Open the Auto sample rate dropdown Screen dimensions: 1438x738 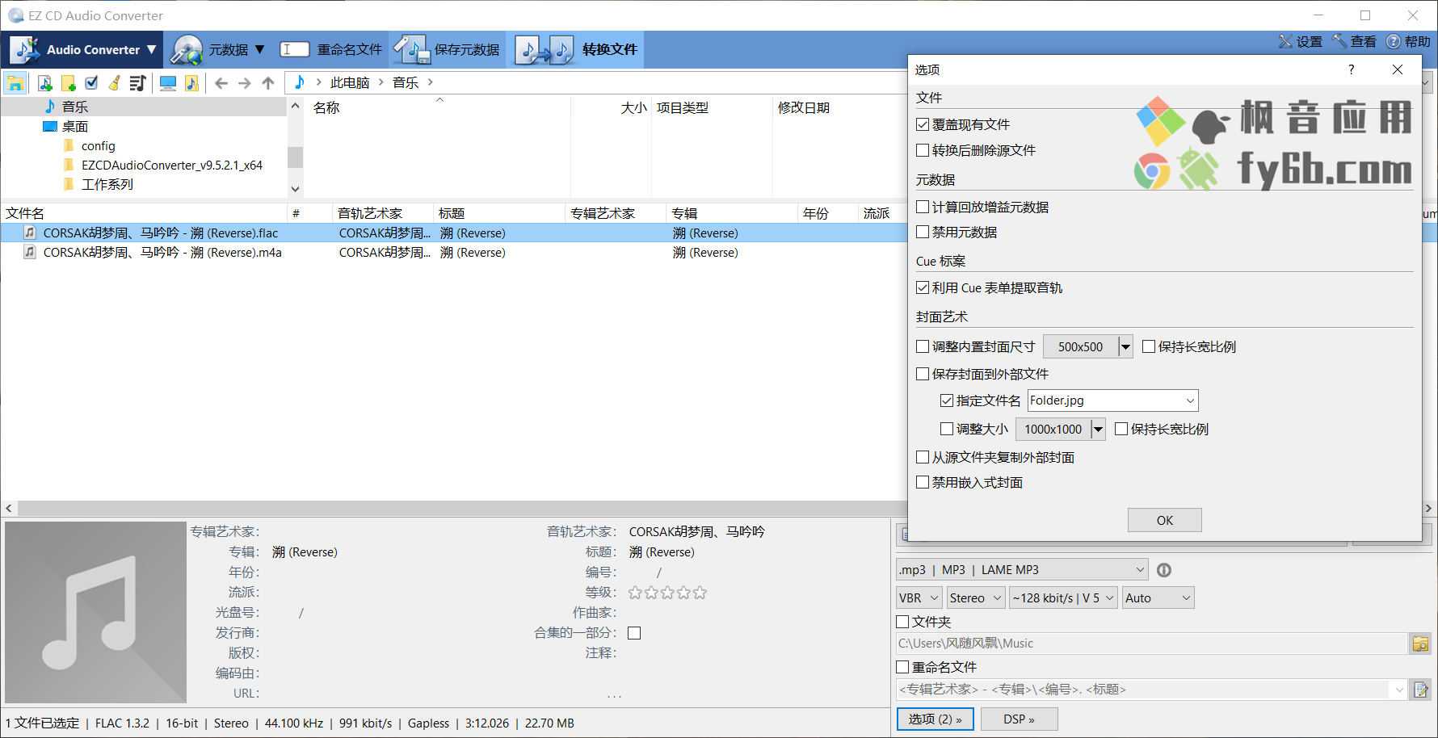pos(1158,598)
